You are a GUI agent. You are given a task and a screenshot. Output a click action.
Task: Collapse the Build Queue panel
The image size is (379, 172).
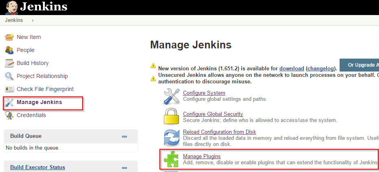coord(124,137)
